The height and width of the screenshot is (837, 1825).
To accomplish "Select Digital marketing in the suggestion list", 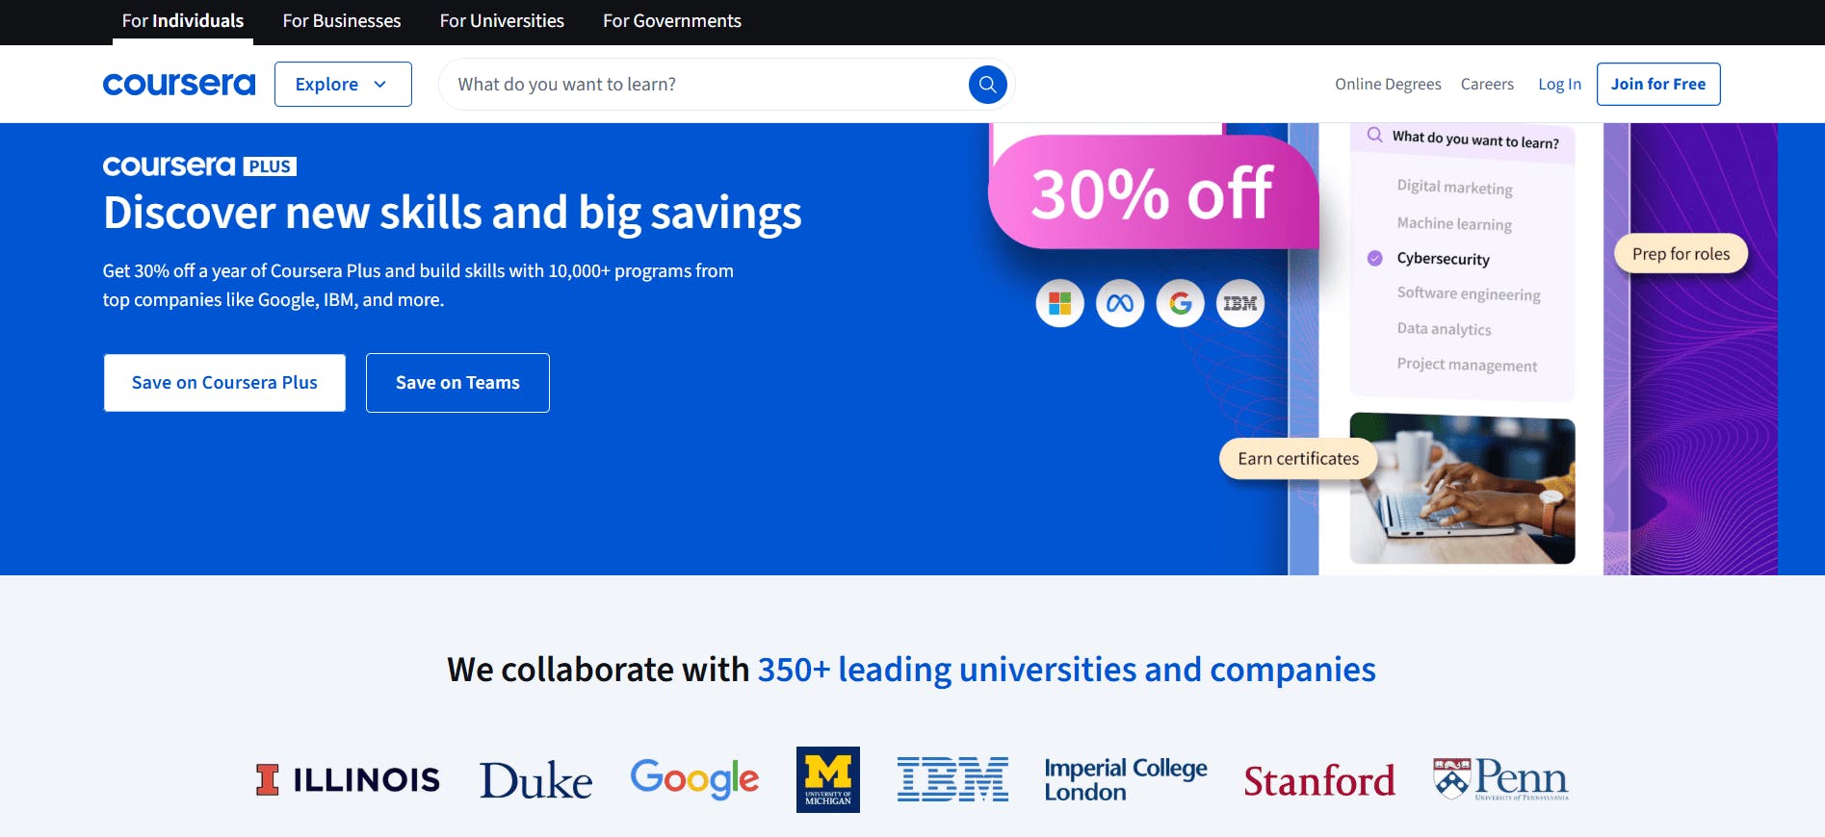I will click(x=1455, y=188).
